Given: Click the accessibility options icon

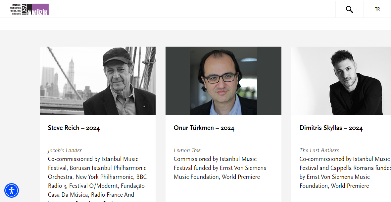Looking at the screenshot, I should pyautogui.click(x=12, y=190).
